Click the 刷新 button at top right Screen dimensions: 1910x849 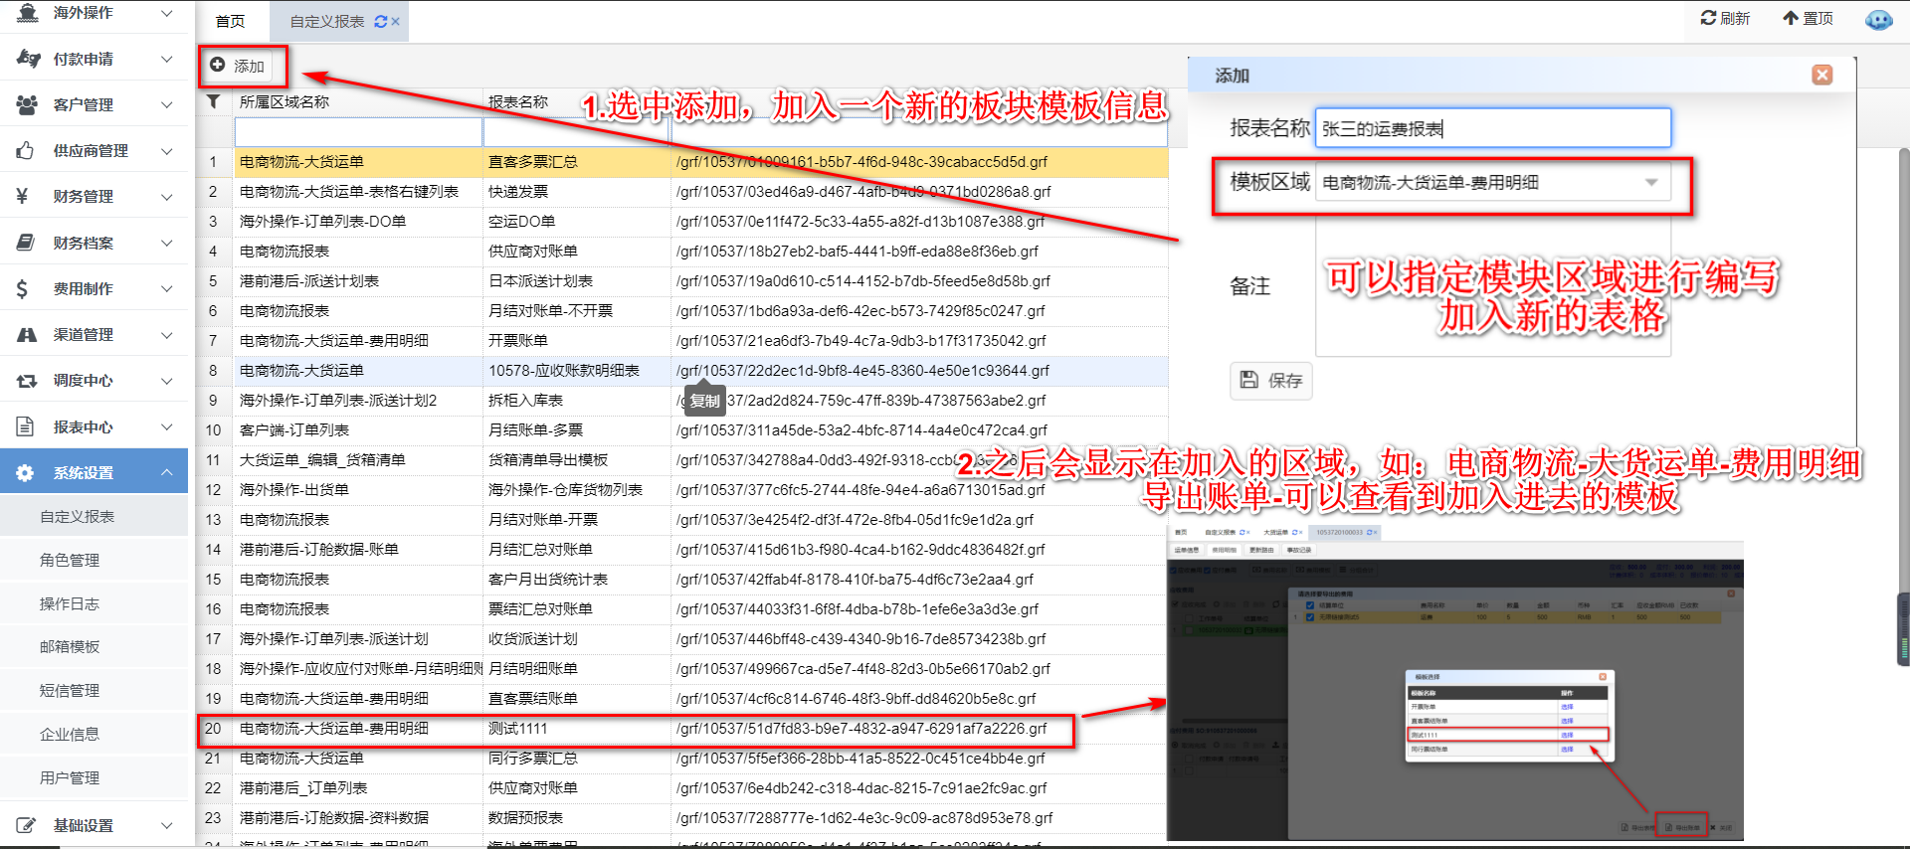tap(1725, 19)
